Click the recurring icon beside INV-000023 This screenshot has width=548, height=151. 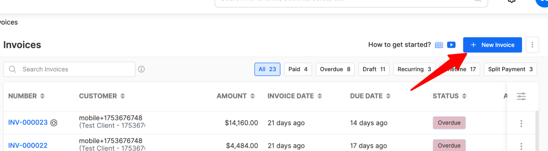coord(54,123)
